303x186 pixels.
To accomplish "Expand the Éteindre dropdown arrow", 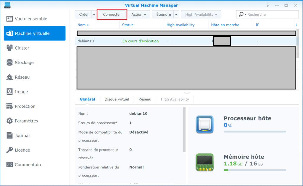I will tap(176, 15).
